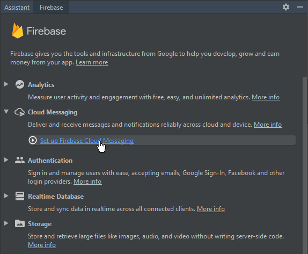Select the Authentication heading text

(x=50, y=161)
